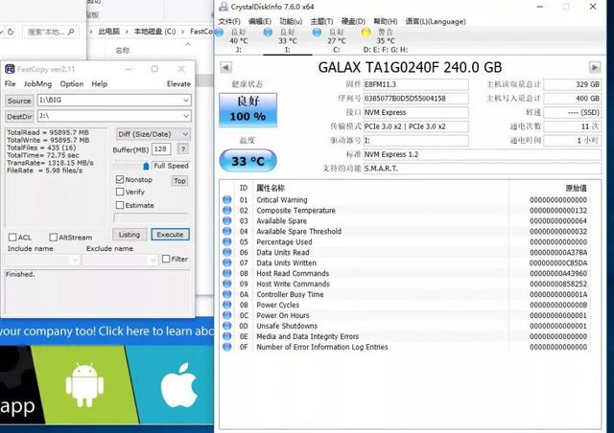This screenshot has width=614, height=433.
Task: Open the Source path I:\BIG dropdown
Action: pos(186,101)
